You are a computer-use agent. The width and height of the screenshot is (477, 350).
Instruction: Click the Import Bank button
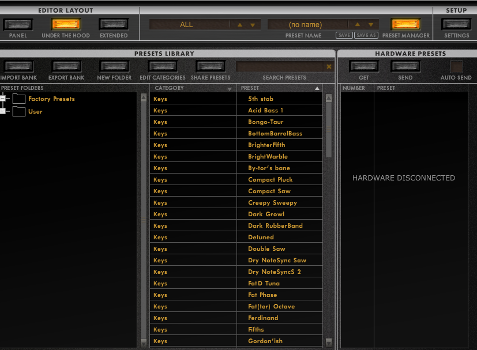17,66
